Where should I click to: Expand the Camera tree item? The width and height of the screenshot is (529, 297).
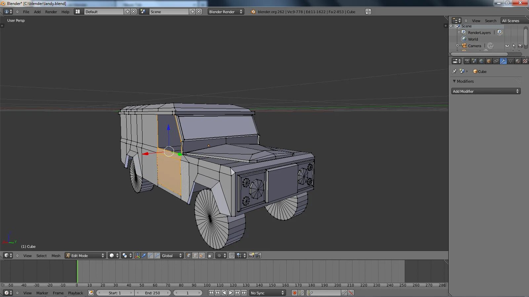457,46
